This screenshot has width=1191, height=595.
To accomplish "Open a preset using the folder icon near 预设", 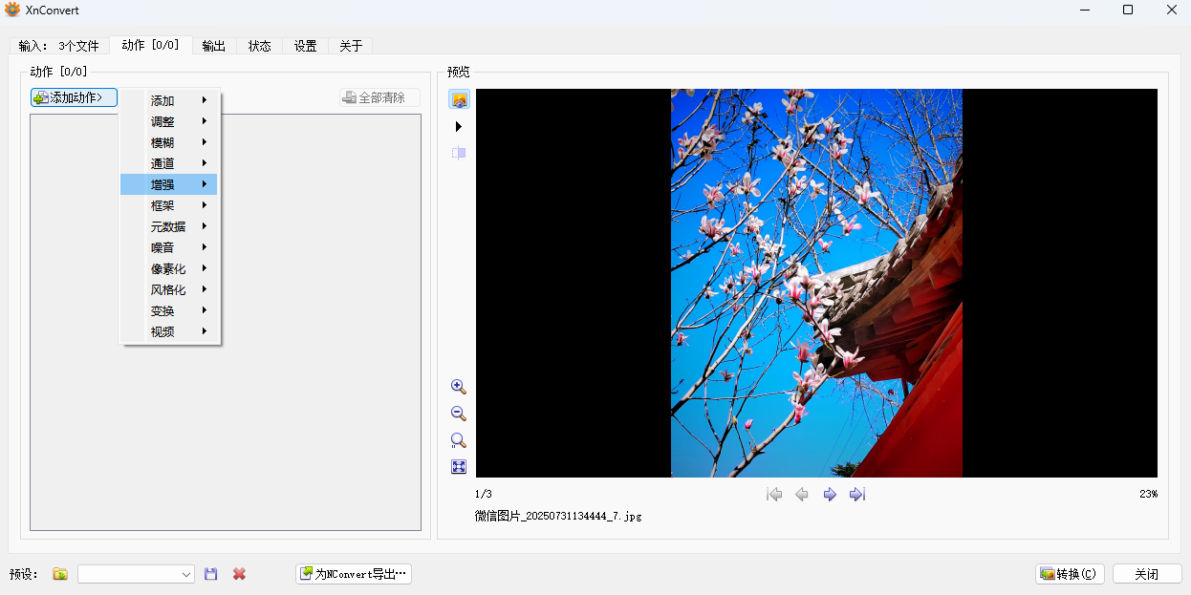I will pyautogui.click(x=58, y=573).
